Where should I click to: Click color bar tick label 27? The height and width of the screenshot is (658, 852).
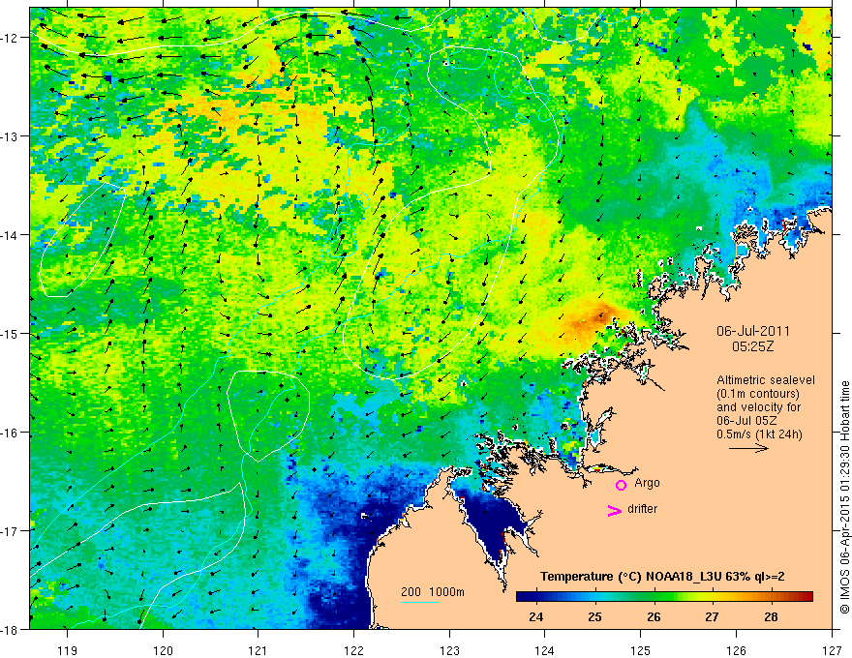coord(712,616)
